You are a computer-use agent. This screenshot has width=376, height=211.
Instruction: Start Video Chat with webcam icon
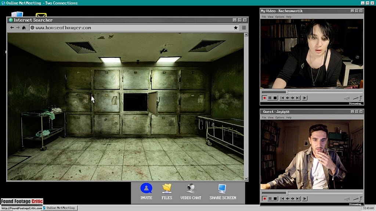point(191,189)
